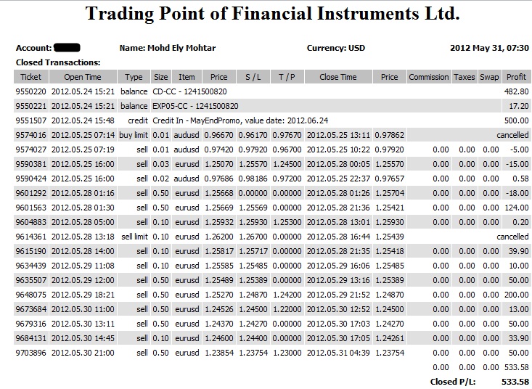Click the Swap column header
The width and height of the screenshot is (532, 389).
point(489,77)
